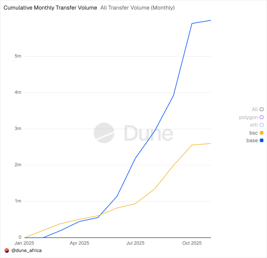This screenshot has height=258, width=267.
Task: Click the yellow bsc legend swatch
Action: pyautogui.click(x=262, y=133)
